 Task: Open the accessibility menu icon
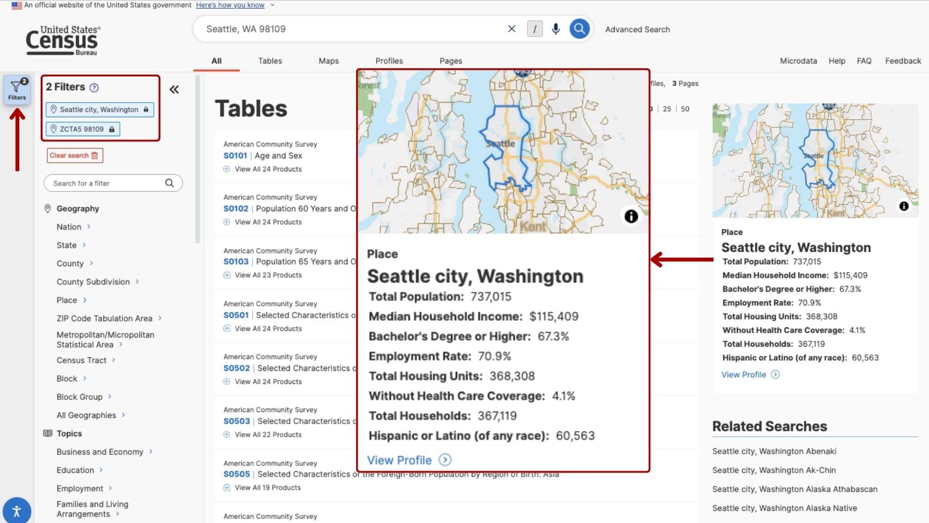click(x=17, y=510)
